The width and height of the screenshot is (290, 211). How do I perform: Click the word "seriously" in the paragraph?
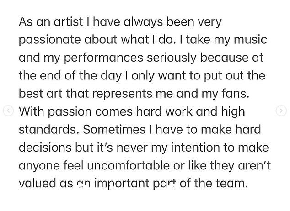point(172,58)
